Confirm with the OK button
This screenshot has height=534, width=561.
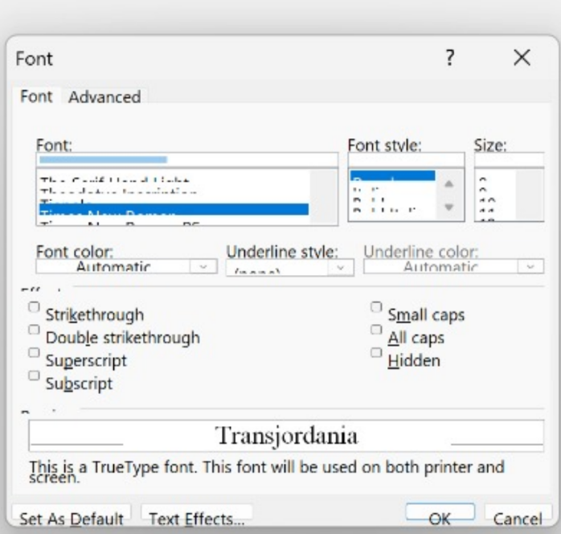(x=440, y=516)
